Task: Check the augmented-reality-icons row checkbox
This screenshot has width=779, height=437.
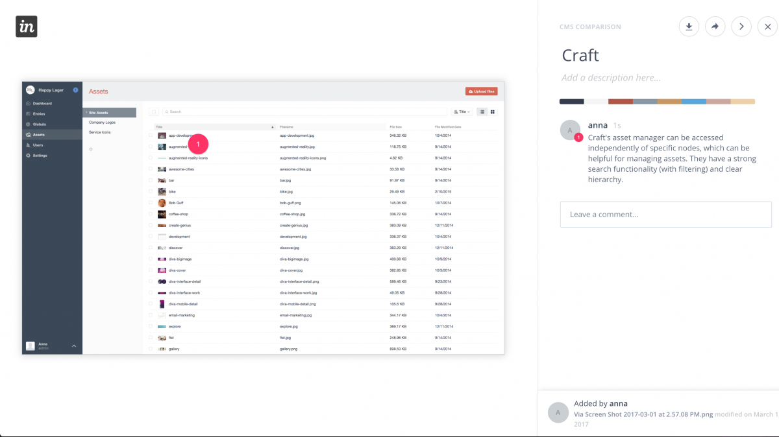Action: pos(151,158)
